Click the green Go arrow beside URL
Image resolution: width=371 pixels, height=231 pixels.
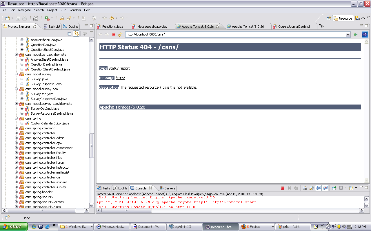pyautogui.click(x=356, y=35)
